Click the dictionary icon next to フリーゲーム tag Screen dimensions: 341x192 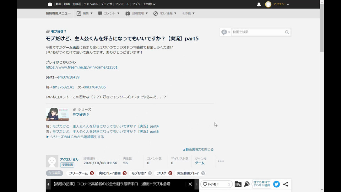pyautogui.click(x=92, y=173)
